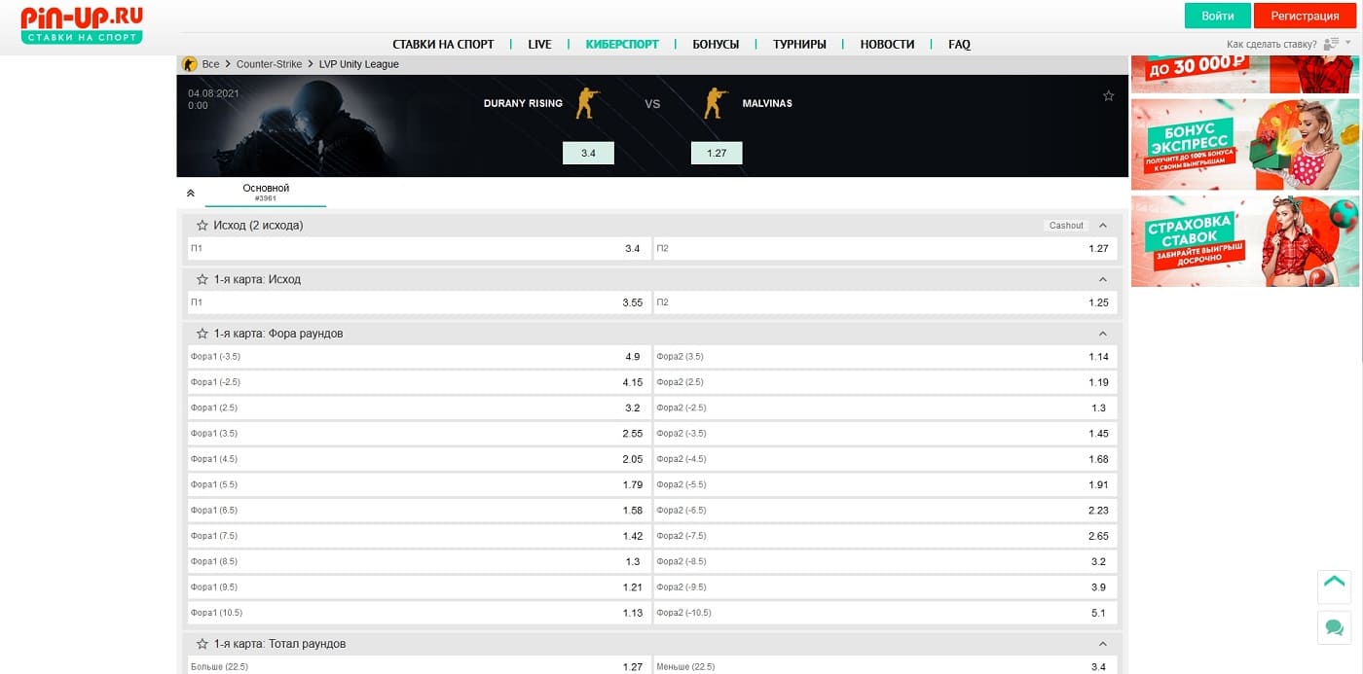Select П1 match outcome at 3.4

click(x=418, y=249)
